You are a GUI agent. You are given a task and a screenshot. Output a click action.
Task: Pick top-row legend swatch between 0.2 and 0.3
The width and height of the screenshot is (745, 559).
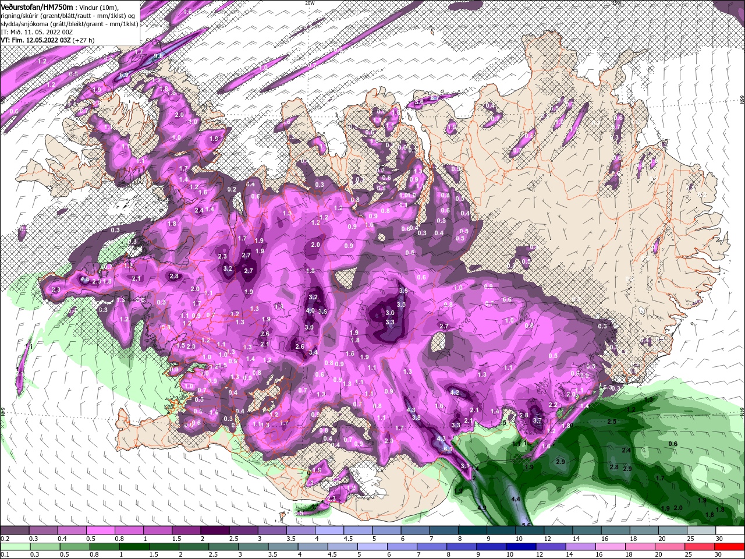tap(15, 529)
